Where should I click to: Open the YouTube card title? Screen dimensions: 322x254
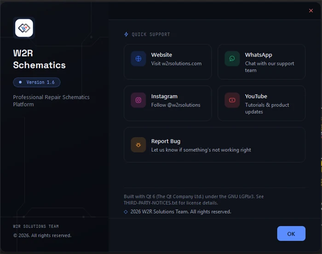256,96
